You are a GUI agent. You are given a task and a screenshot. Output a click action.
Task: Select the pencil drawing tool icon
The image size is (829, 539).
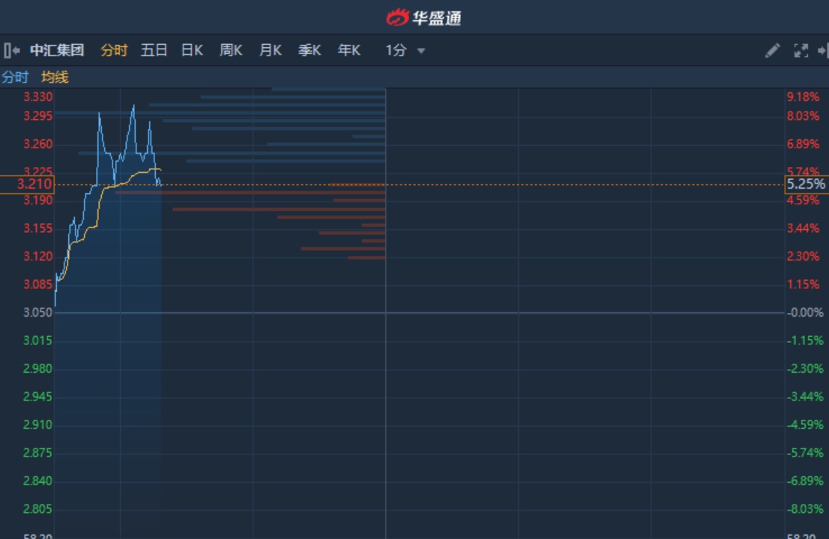[773, 51]
